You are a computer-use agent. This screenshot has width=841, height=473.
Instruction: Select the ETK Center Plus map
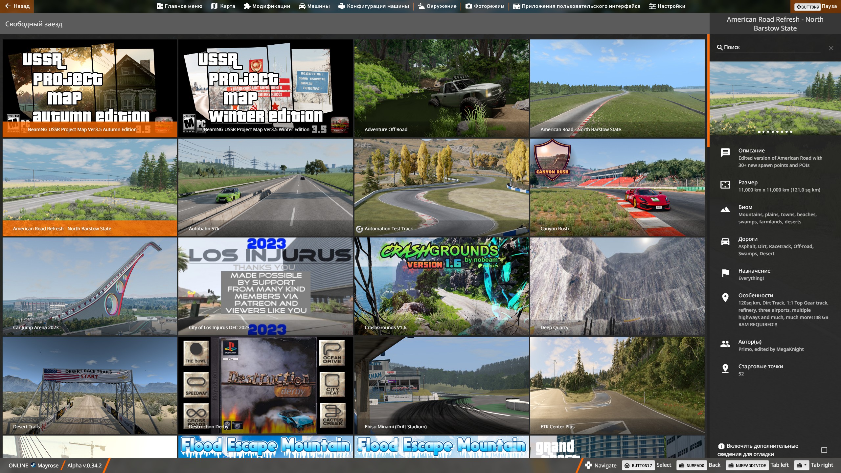[617, 385]
